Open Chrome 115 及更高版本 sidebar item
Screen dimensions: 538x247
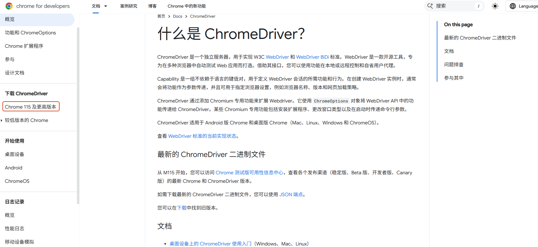click(x=31, y=107)
